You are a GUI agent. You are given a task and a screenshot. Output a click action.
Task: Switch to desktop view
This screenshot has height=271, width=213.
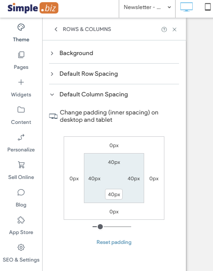tap(186, 7)
